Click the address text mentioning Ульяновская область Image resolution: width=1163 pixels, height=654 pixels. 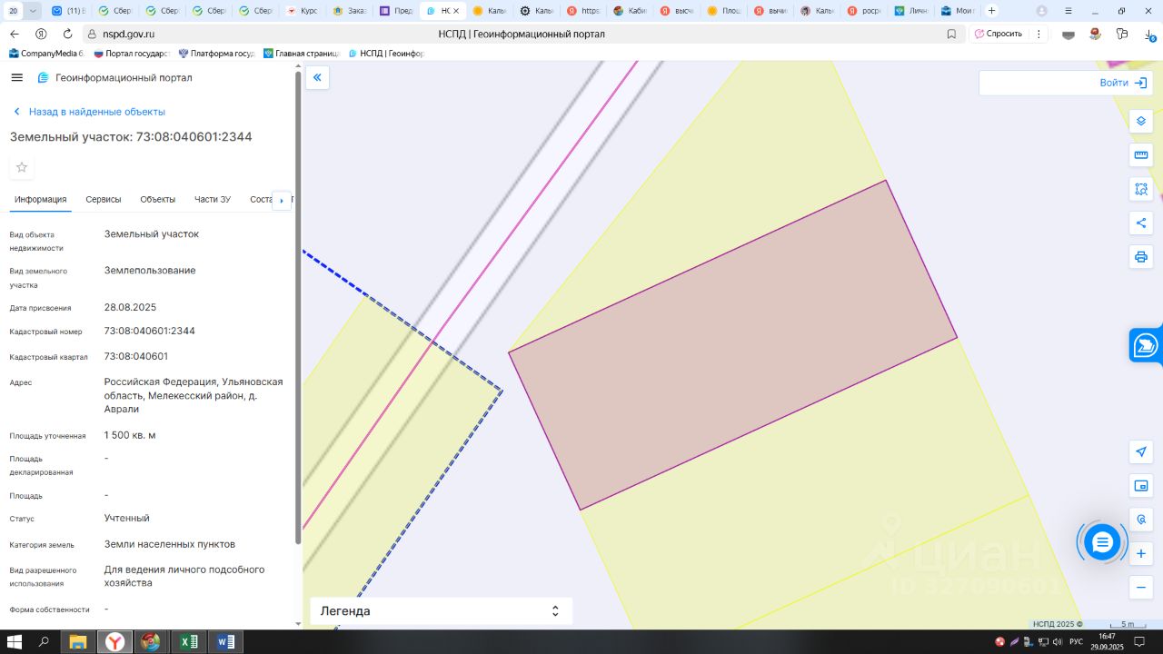194,395
